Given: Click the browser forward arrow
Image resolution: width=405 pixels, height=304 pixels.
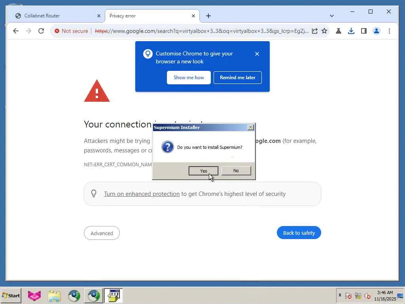Looking at the screenshot, I should pos(28,31).
